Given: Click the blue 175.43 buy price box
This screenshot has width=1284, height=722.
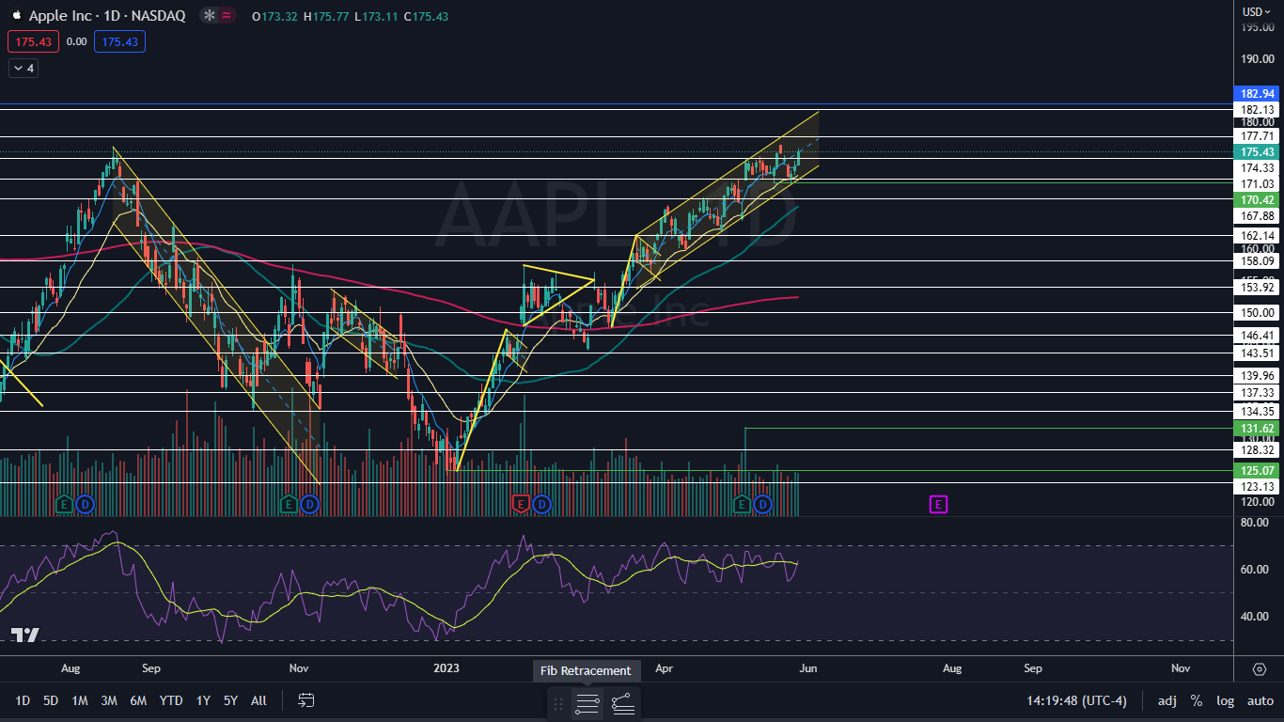Looking at the screenshot, I should [119, 41].
